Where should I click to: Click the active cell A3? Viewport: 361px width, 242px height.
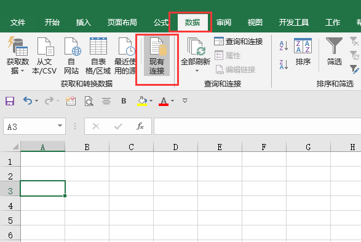[x=43, y=188]
